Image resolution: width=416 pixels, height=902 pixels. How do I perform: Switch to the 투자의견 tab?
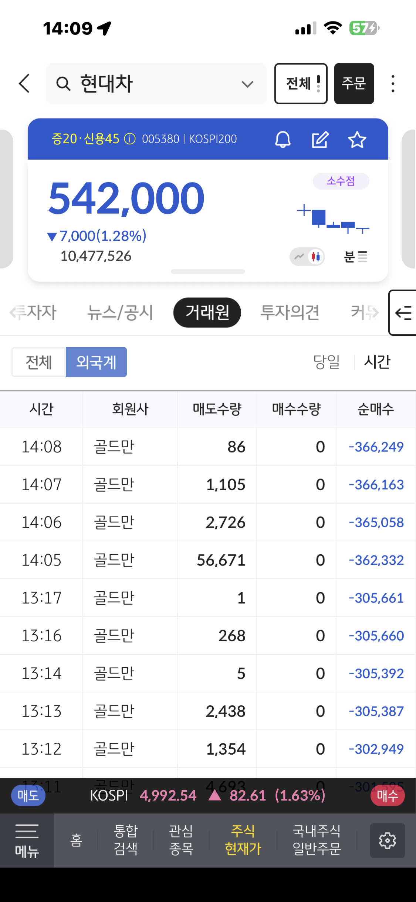coord(290,313)
